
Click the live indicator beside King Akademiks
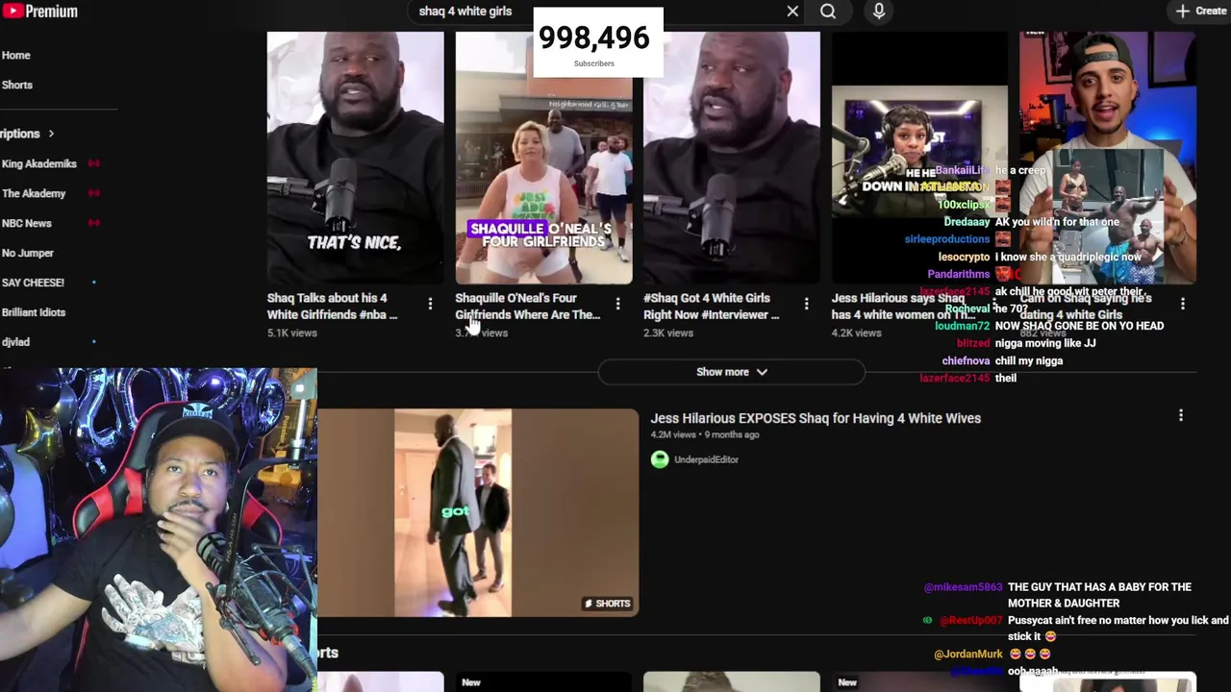(93, 164)
